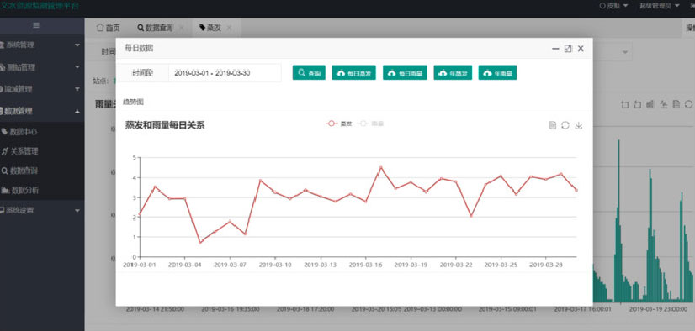Open 关系管理 submenu item
The width and height of the screenshot is (695, 331).
42,151
